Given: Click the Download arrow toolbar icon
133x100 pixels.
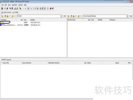Looking at the screenshot, I should (23, 9).
